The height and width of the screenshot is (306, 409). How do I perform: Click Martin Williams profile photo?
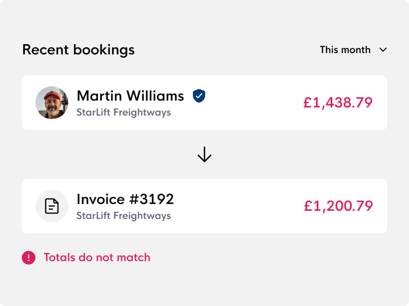coord(52,102)
